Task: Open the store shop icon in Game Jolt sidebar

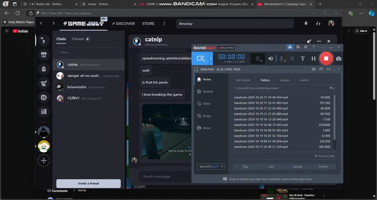Action: (x=44, y=55)
